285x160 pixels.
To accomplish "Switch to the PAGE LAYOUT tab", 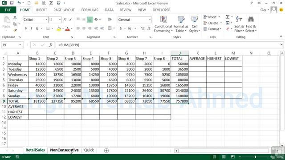I will (64, 10).
